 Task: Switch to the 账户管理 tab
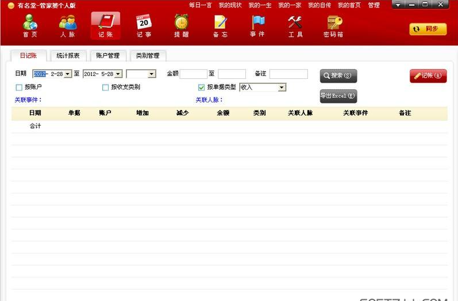point(107,56)
